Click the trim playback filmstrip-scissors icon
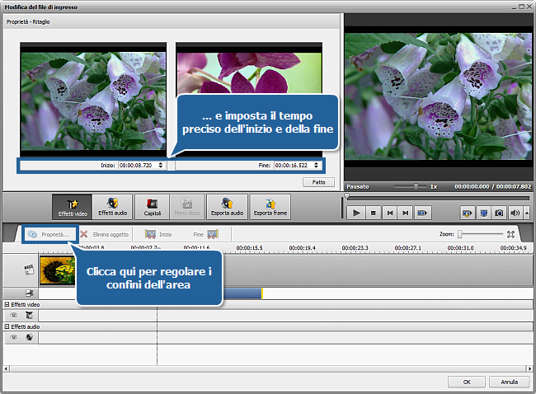Image resolution: width=536 pixels, height=394 pixels. [468, 213]
